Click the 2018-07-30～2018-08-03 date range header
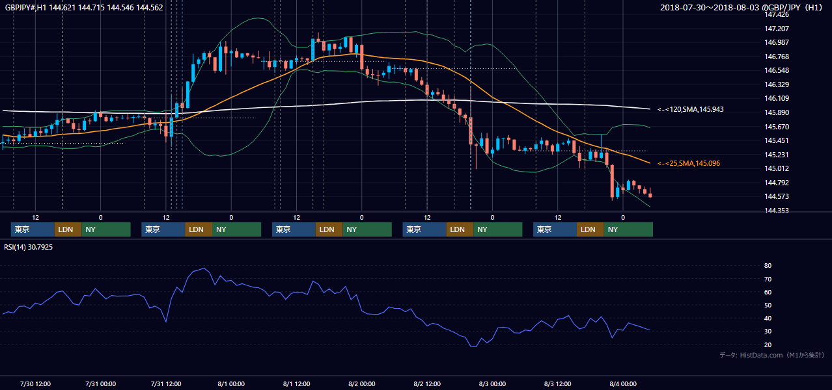 pos(742,7)
